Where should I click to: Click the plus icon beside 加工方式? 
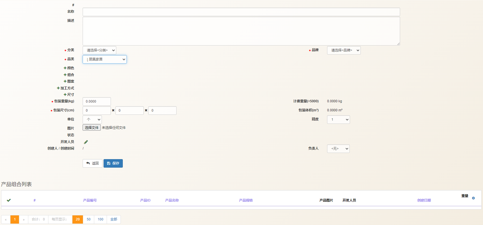pyautogui.click(x=58, y=88)
